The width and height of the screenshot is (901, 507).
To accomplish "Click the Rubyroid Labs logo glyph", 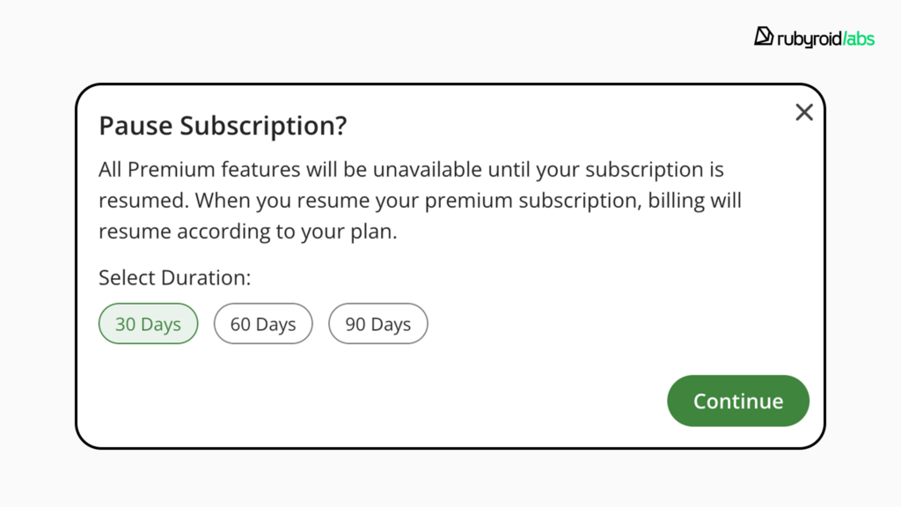I will [x=763, y=36].
